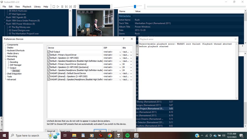Select Advanced in preferences tree
This screenshot has height=139, width=247.
click(11, 80)
